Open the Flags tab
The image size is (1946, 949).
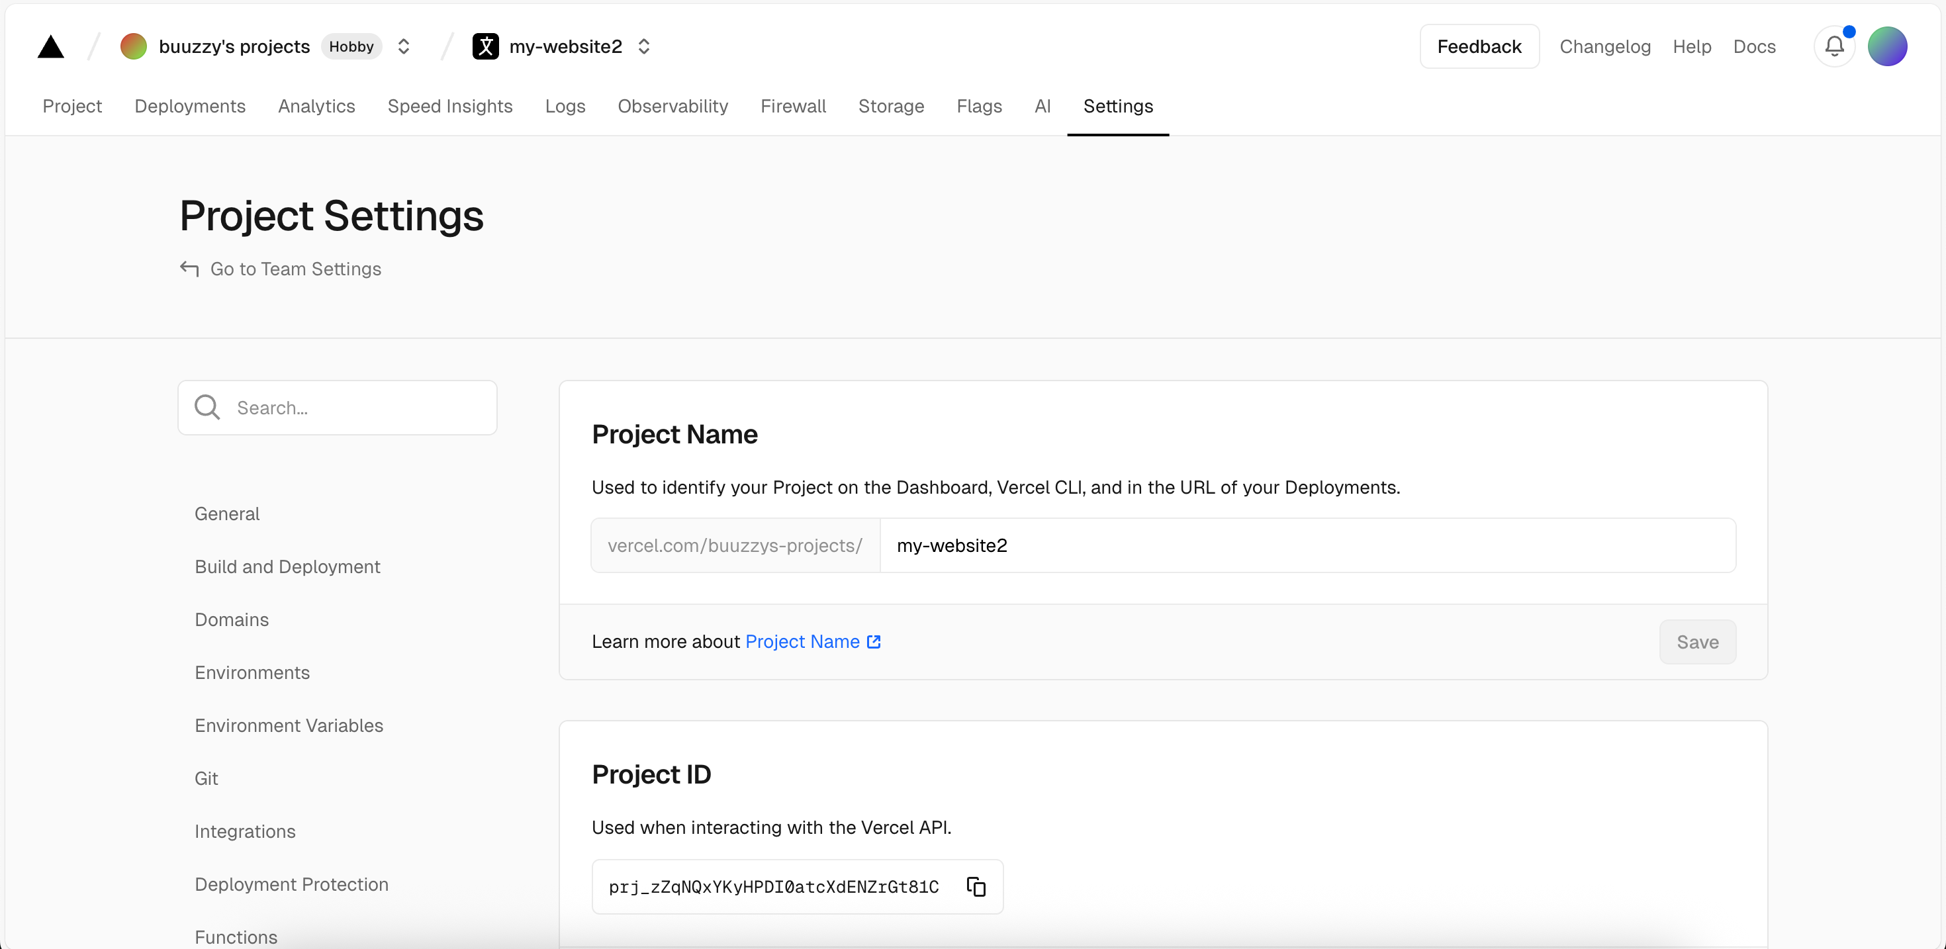click(979, 107)
